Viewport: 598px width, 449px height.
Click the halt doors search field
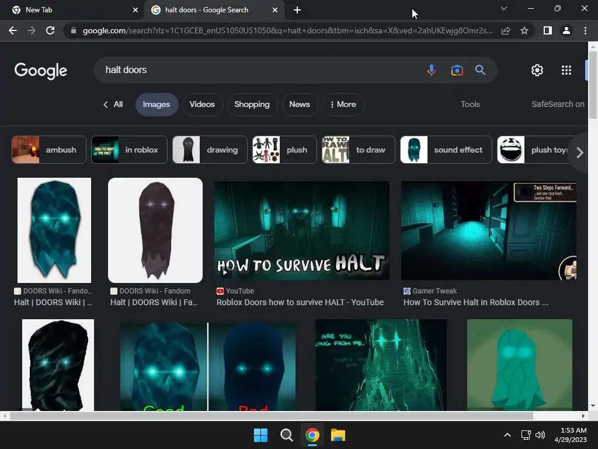pos(263,70)
